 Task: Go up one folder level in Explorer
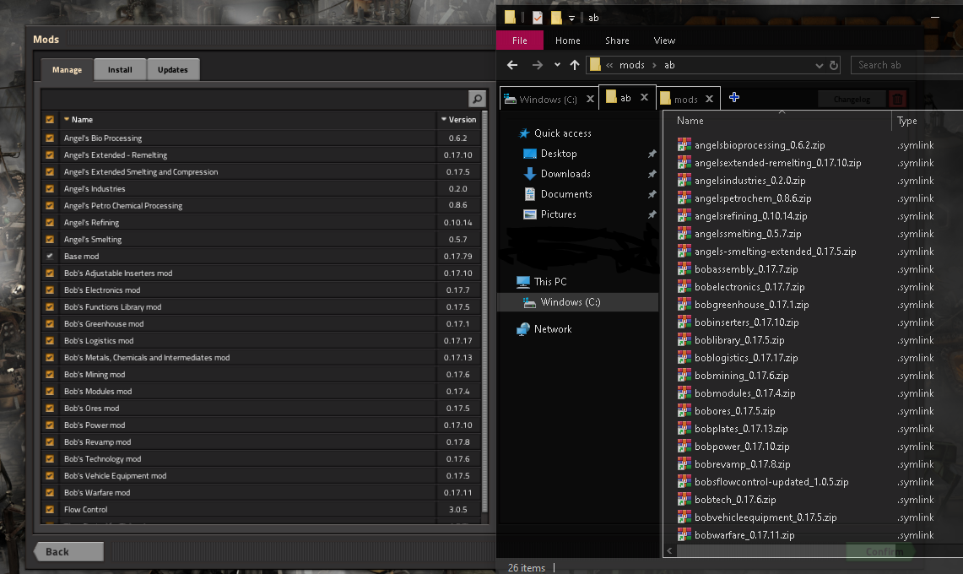(574, 65)
